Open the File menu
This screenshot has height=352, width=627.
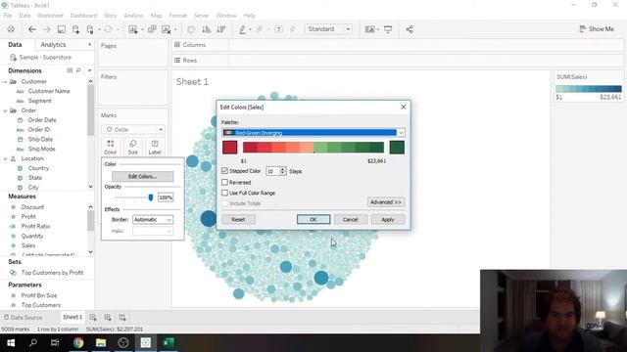point(8,16)
